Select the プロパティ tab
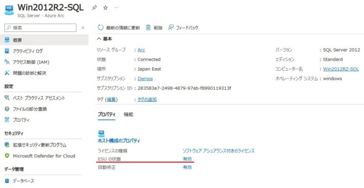 [107, 115]
